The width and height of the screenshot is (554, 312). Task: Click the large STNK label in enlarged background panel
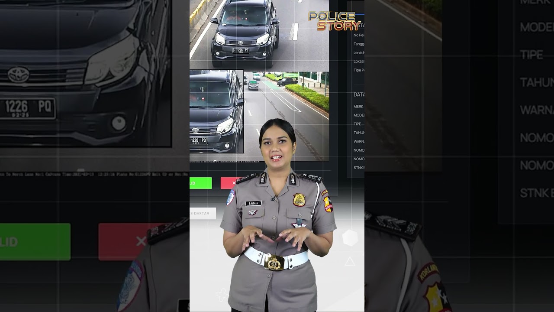(x=537, y=193)
